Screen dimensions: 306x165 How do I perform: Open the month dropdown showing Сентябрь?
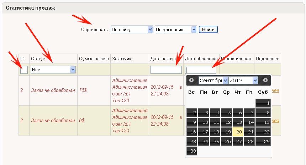(213, 81)
